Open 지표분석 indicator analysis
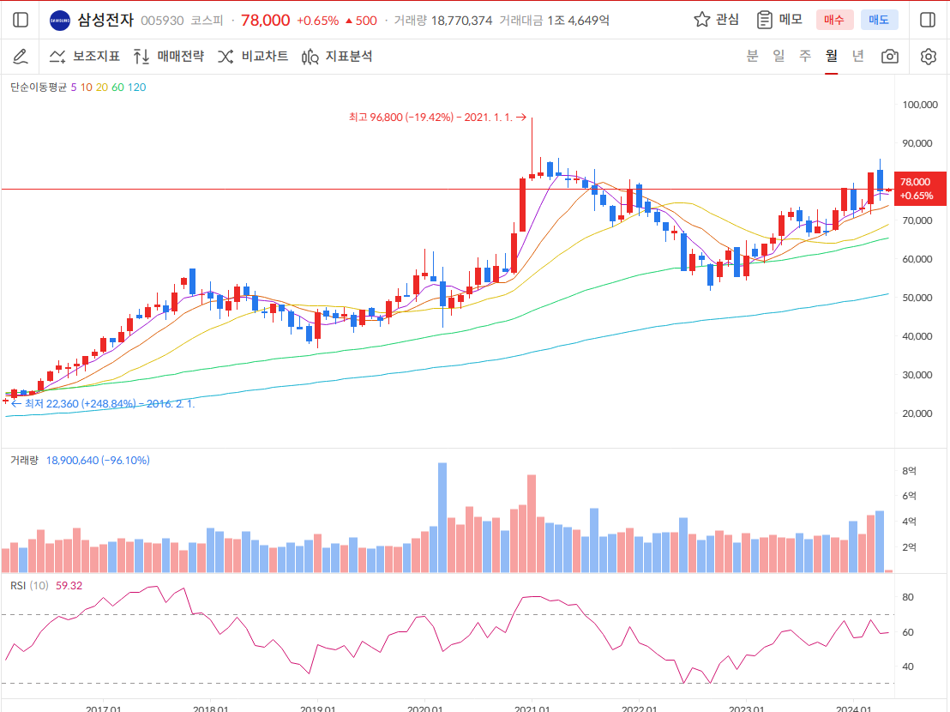Viewport: 950px width, 712px height. coord(337,57)
